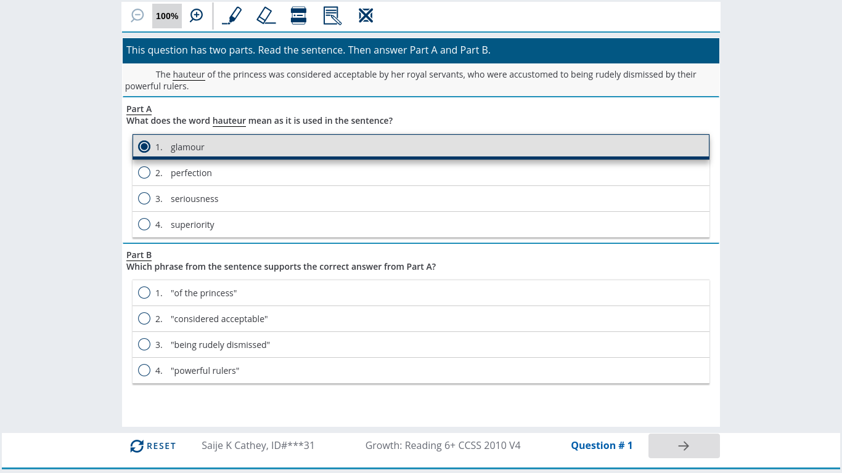Choose Part B option "considered acceptable"
842x473 pixels.
coord(421,319)
